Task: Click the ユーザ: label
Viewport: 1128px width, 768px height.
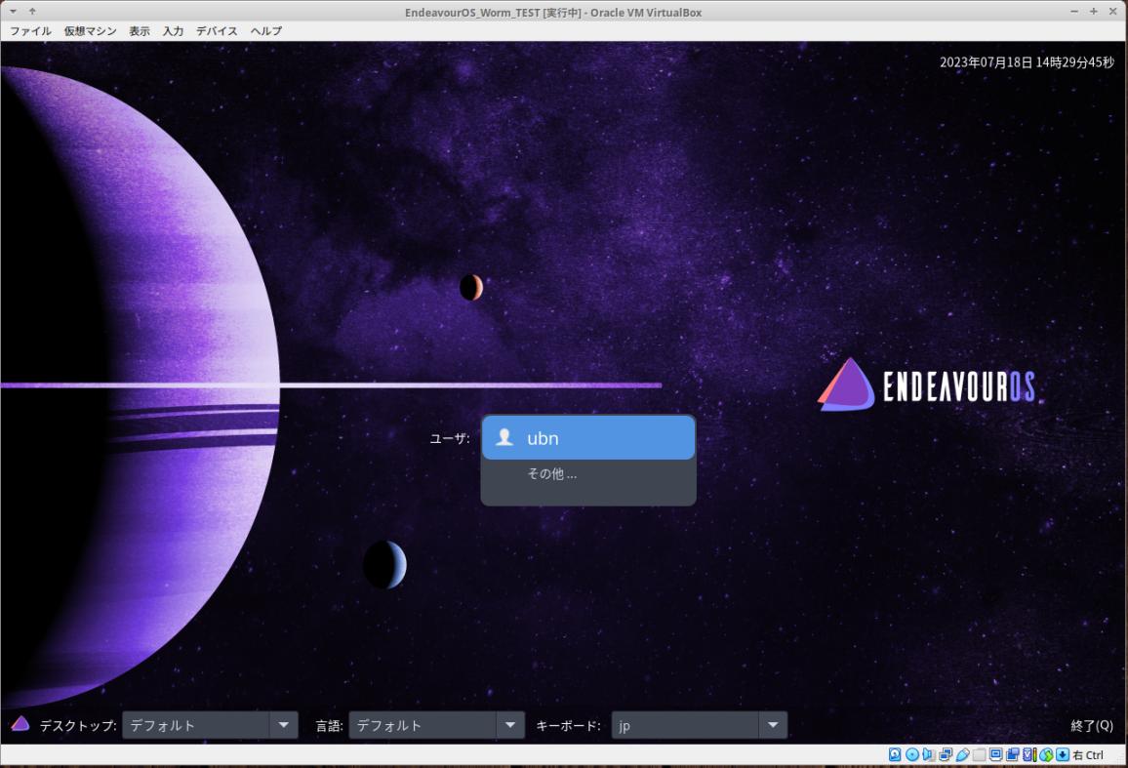Action: [x=450, y=438]
